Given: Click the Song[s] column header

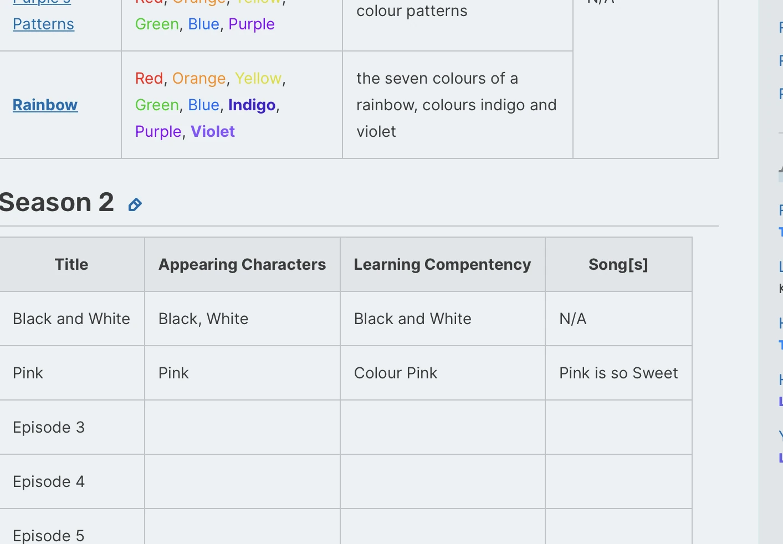Looking at the screenshot, I should [618, 264].
